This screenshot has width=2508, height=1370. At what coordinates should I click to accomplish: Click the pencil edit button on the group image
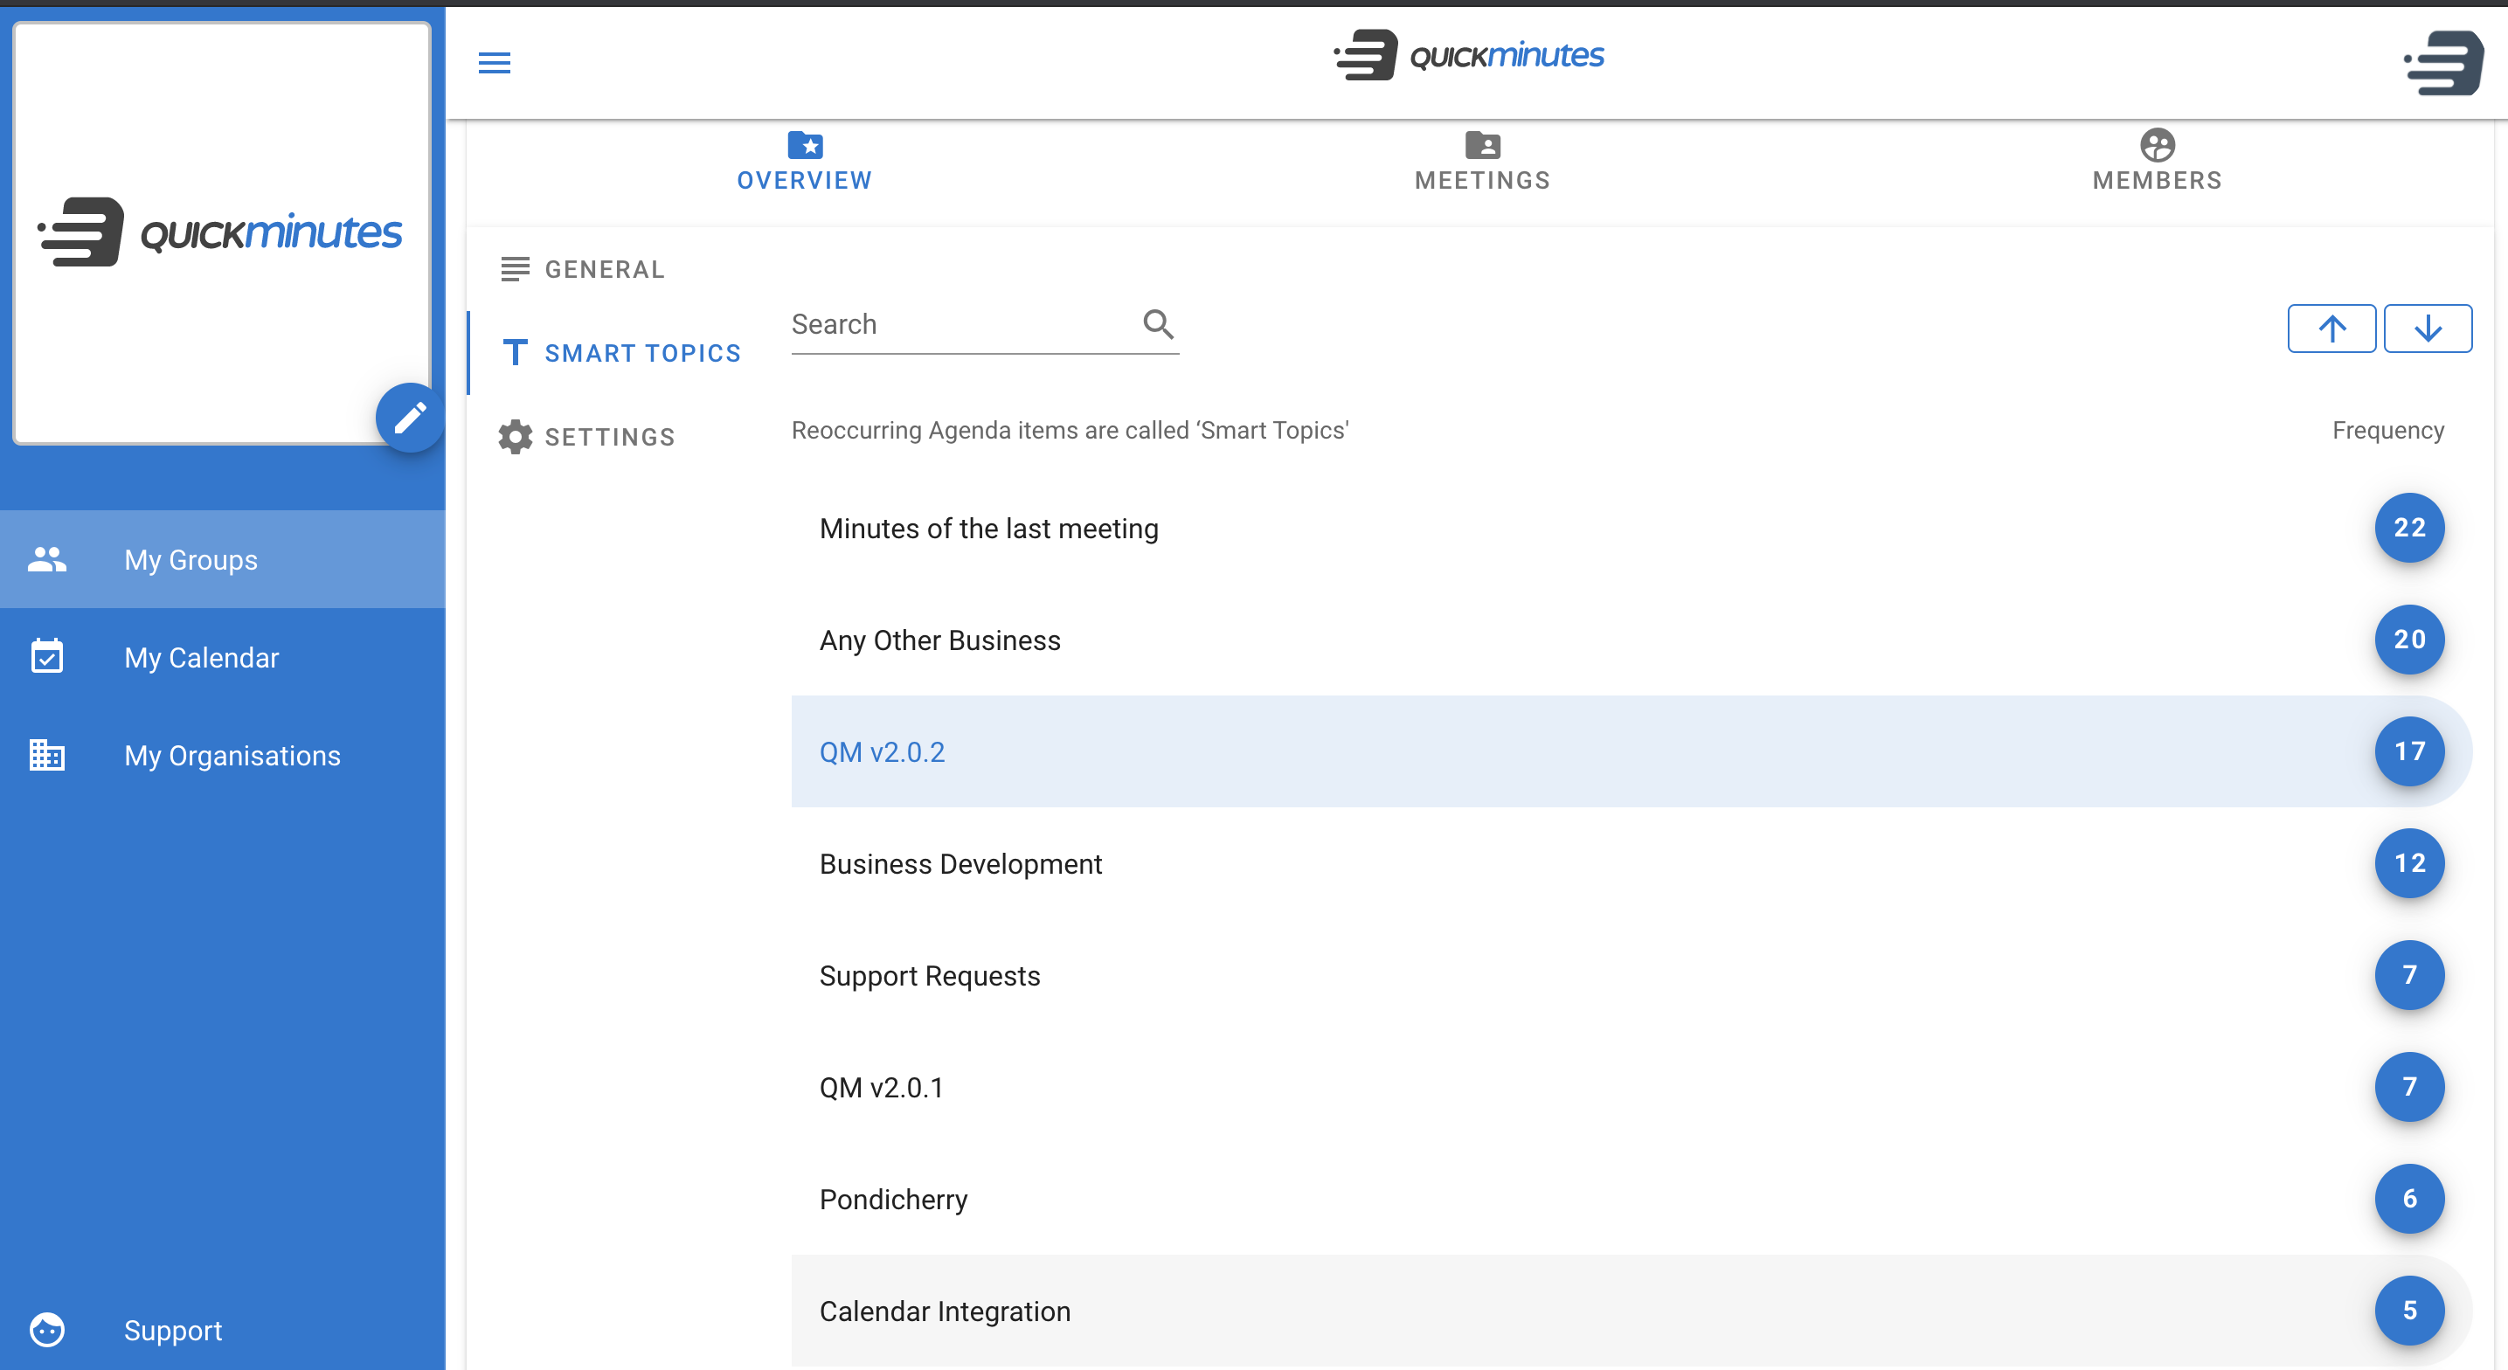click(x=410, y=418)
